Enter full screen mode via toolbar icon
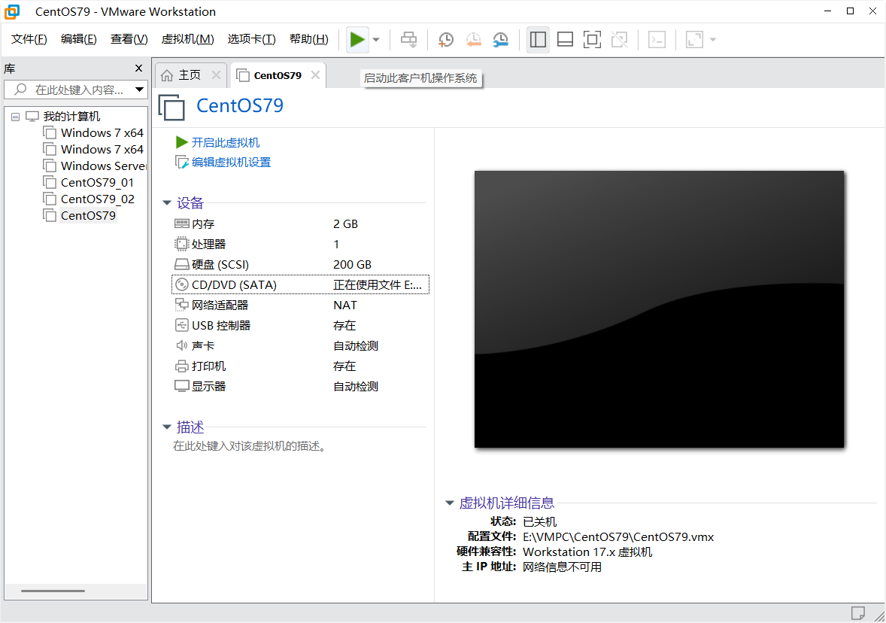This screenshot has height=623, width=886. tap(592, 40)
